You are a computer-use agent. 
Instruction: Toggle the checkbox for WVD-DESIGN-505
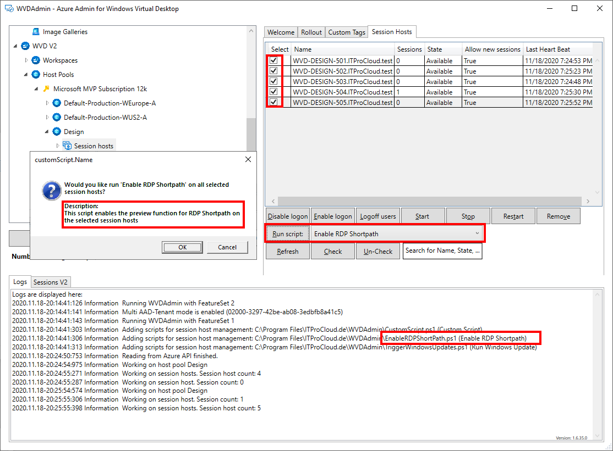coord(273,102)
